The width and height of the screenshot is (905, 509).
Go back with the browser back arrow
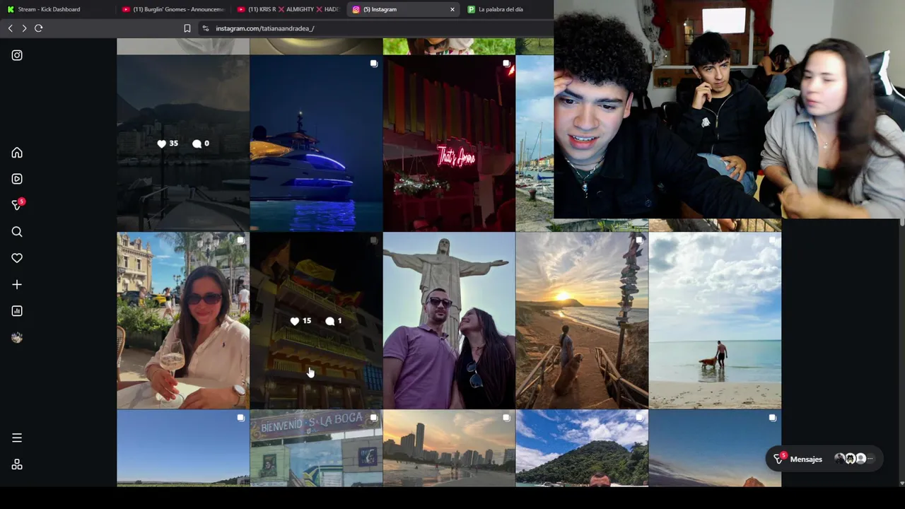click(x=10, y=28)
